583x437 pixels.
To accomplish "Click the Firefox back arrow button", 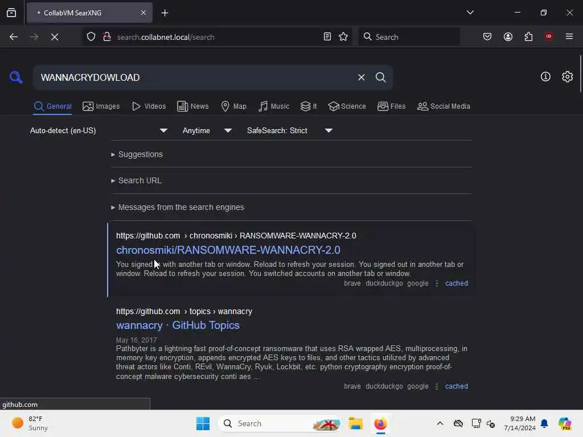I will (14, 37).
